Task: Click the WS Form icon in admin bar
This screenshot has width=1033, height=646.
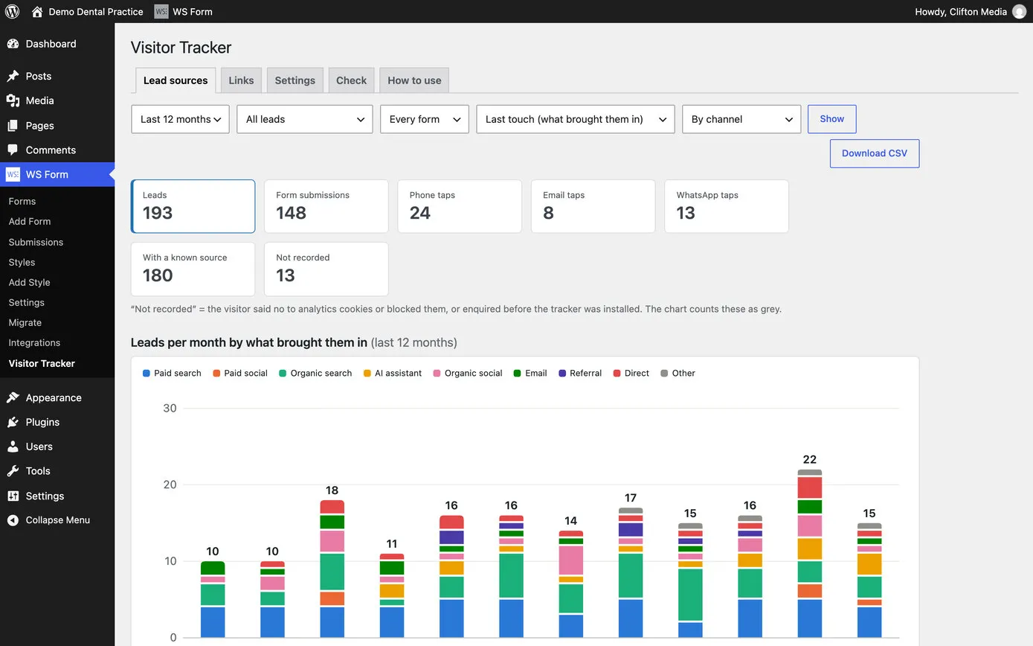Action: coord(161,11)
